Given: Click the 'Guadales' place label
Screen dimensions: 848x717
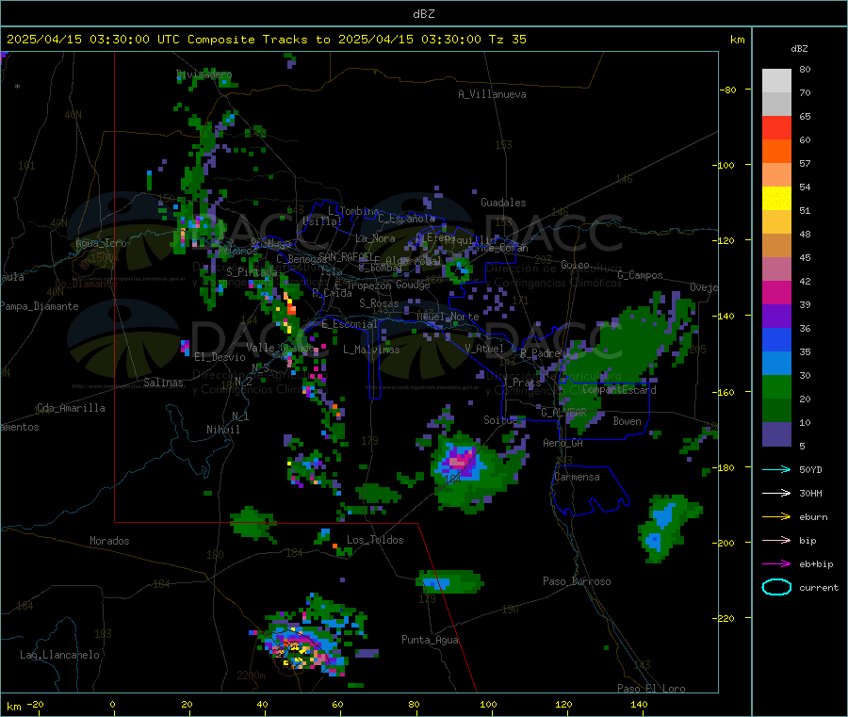Looking at the screenshot, I should click(503, 203).
